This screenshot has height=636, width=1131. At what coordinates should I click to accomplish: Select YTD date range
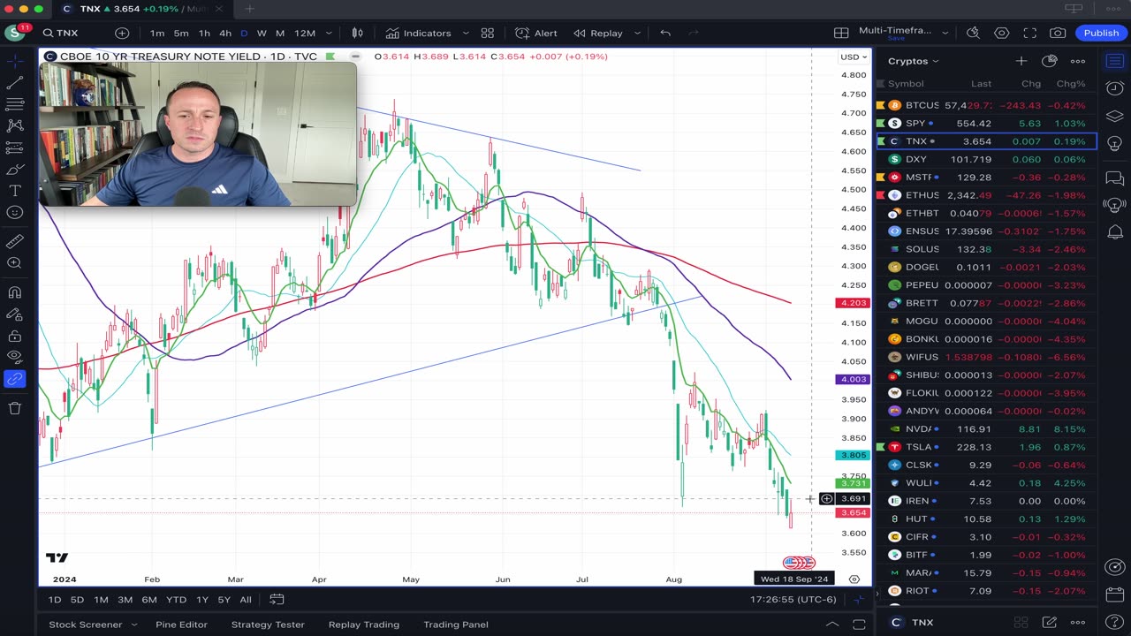[177, 600]
